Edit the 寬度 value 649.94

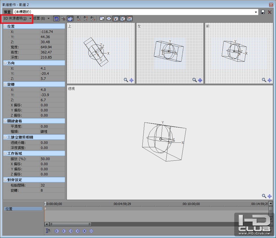[52, 47]
